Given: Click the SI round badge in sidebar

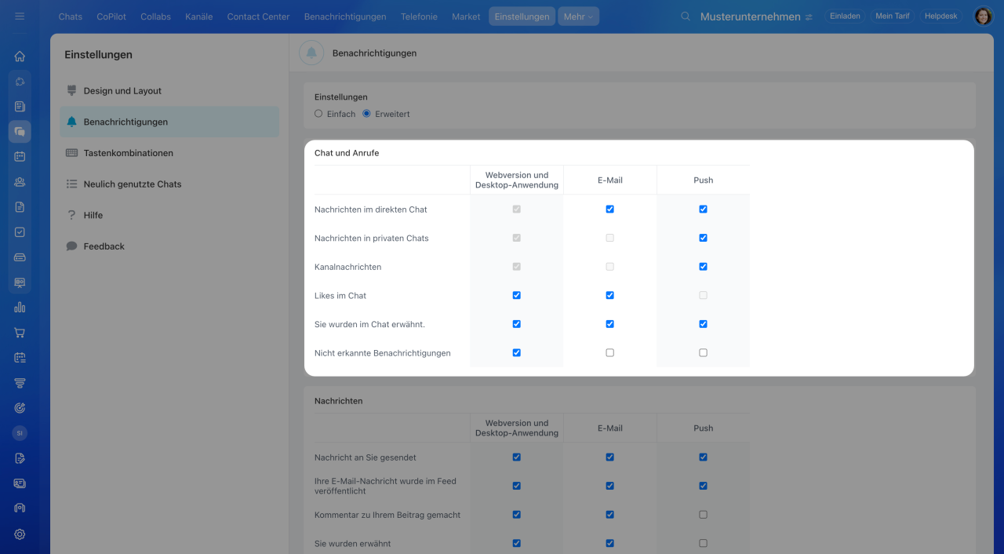Looking at the screenshot, I should tap(20, 432).
